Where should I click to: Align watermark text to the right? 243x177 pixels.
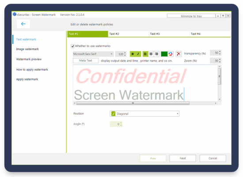[156, 54]
